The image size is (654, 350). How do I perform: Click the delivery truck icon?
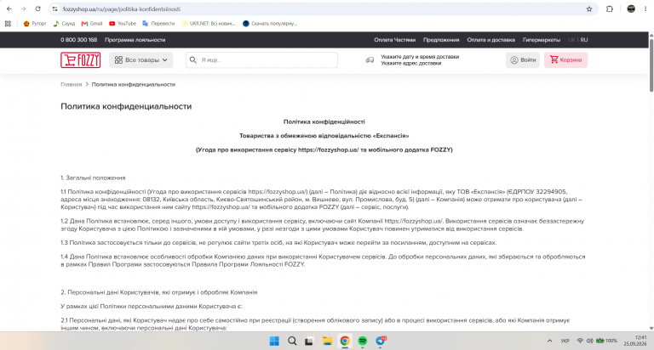click(x=370, y=60)
